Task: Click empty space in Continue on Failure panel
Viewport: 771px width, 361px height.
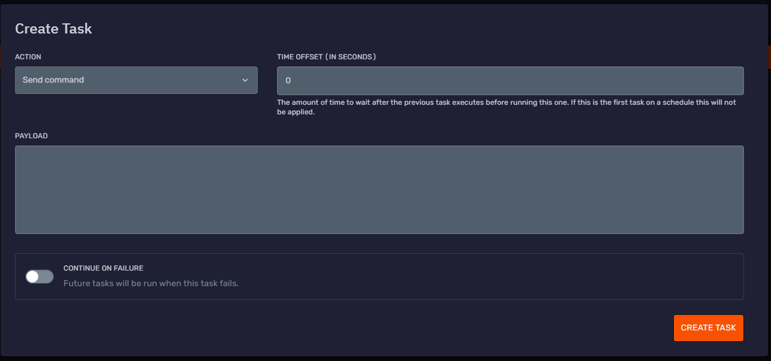Action: click(480, 277)
